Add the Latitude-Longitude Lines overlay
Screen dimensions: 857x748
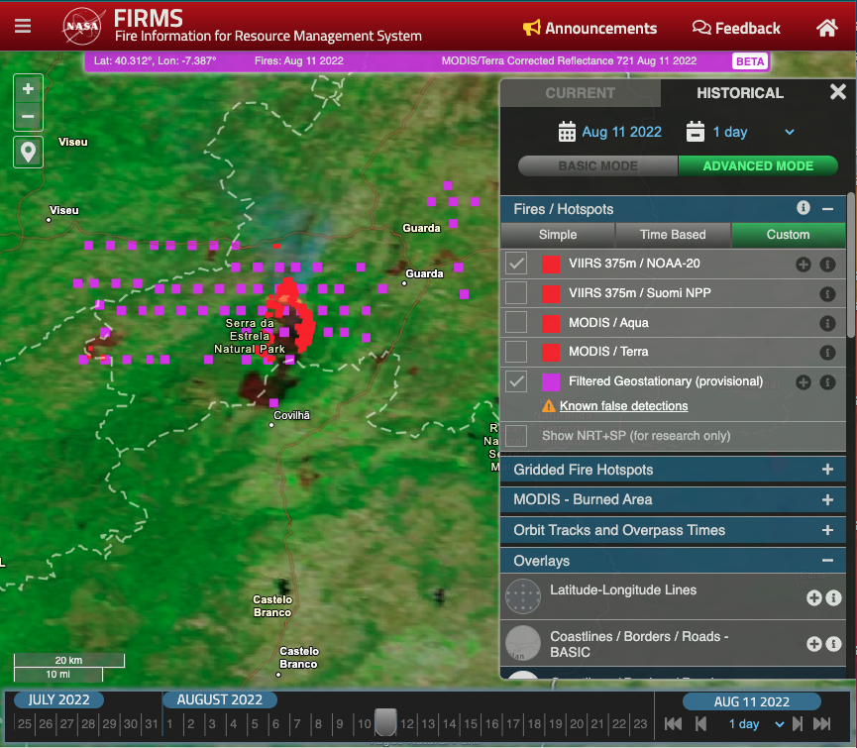tap(813, 597)
